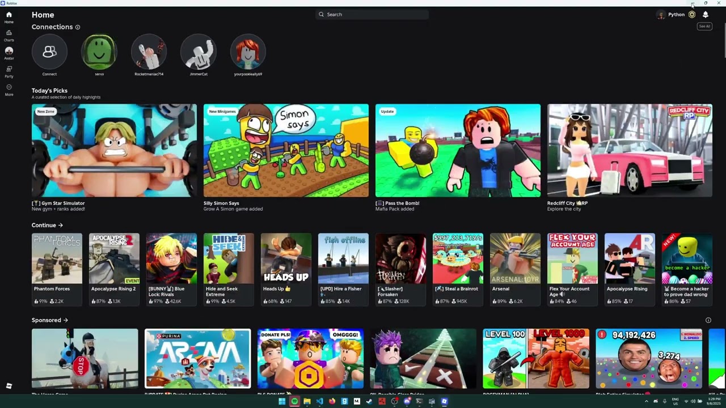Open Roblox Studio icon at sidebar bottom
Viewport: 726px width, 408px height.
pyautogui.click(x=9, y=386)
